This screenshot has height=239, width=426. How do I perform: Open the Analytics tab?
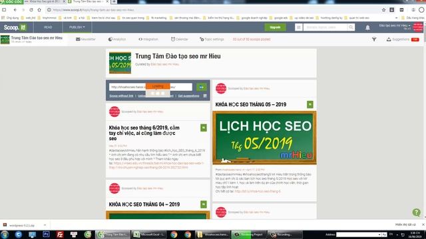[x=117, y=39]
